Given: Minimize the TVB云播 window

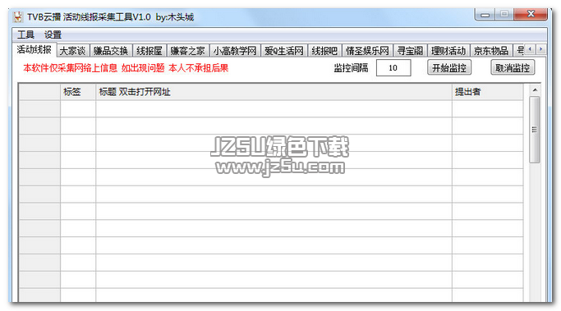Looking at the screenshot, I should tap(485, 15).
